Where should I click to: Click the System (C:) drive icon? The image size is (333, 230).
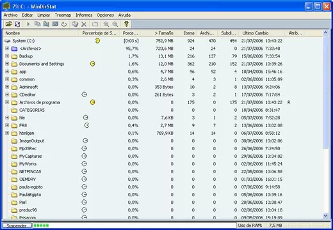(x=8, y=41)
